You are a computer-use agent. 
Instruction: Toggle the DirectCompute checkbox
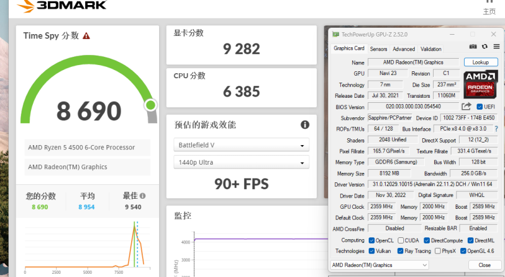pyautogui.click(x=427, y=240)
